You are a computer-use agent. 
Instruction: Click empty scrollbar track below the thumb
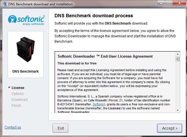(x=178, y=85)
